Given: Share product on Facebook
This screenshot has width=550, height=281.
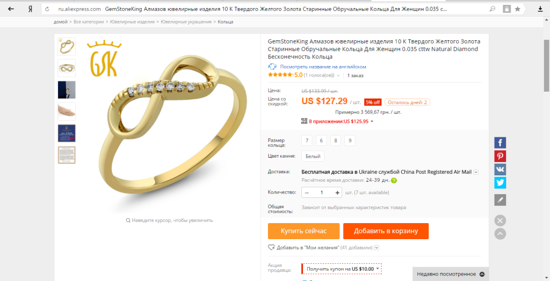Looking at the screenshot, I should pyautogui.click(x=500, y=143).
